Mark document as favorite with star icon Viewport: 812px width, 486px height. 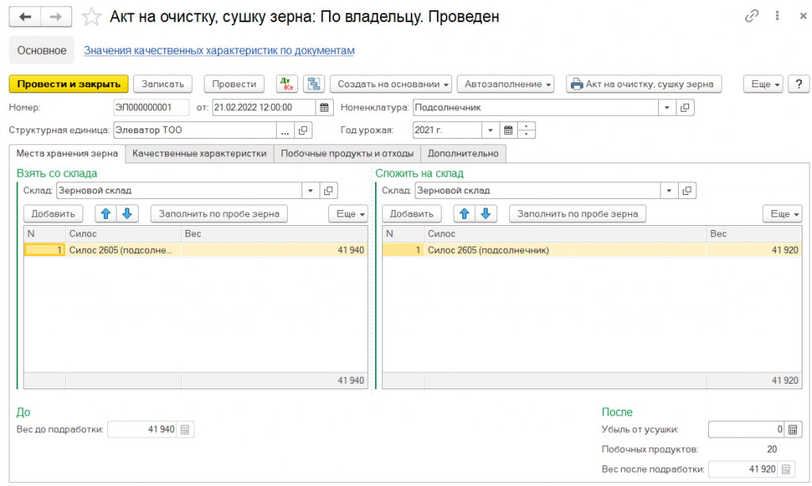[x=92, y=17]
